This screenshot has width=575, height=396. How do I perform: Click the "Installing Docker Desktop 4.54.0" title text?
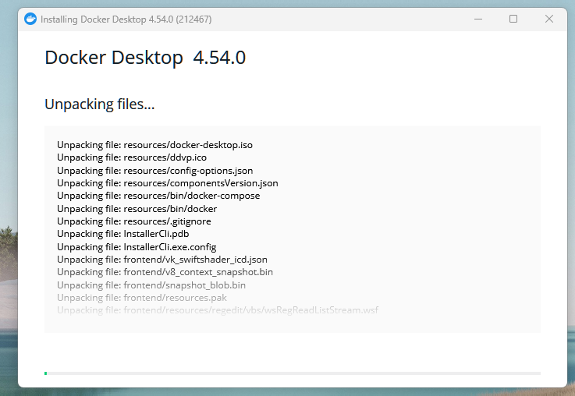click(x=125, y=19)
